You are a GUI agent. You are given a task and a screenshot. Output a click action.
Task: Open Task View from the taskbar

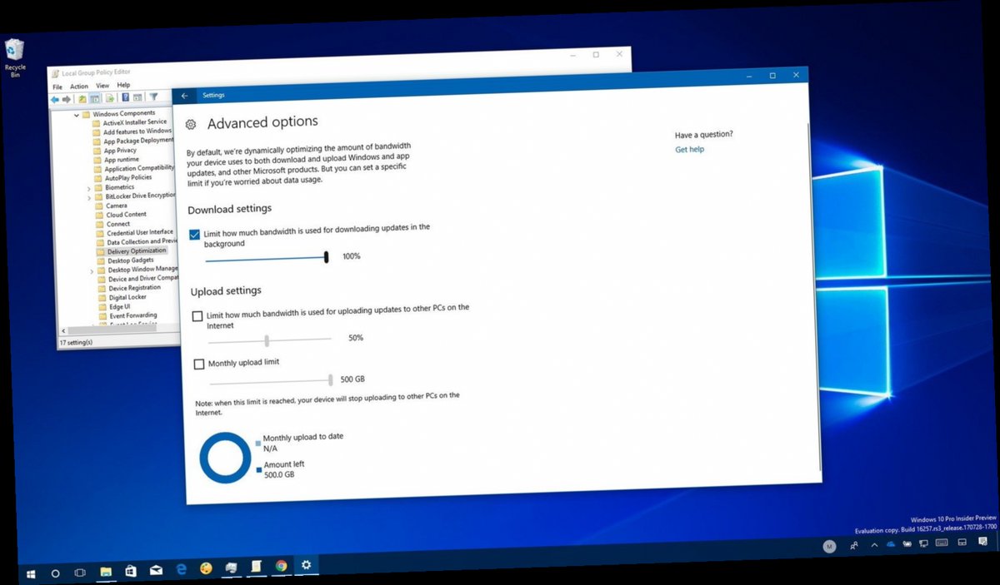(80, 573)
